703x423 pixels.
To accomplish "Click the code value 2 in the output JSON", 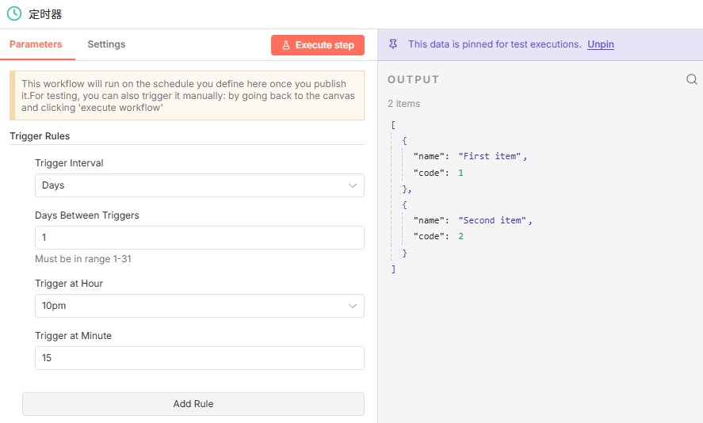I will pos(460,236).
